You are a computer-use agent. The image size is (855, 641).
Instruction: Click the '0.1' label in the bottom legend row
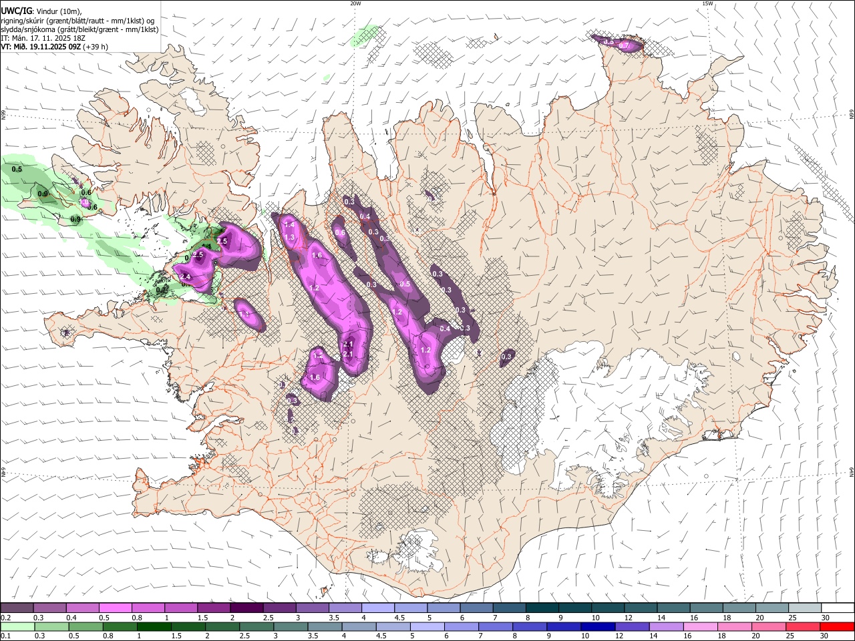coord(5,636)
